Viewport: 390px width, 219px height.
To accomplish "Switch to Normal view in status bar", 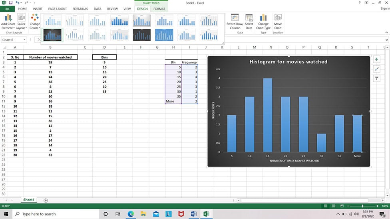I will coord(325,206).
